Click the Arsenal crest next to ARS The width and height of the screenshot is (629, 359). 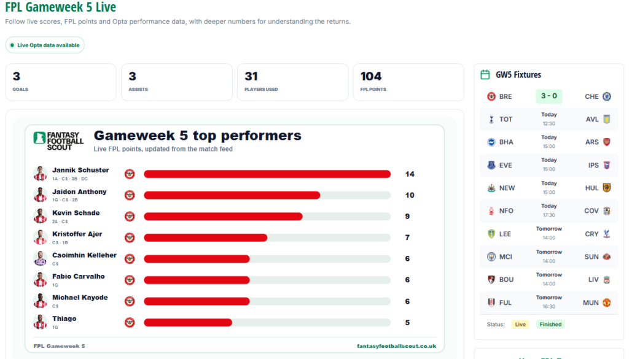606,142
